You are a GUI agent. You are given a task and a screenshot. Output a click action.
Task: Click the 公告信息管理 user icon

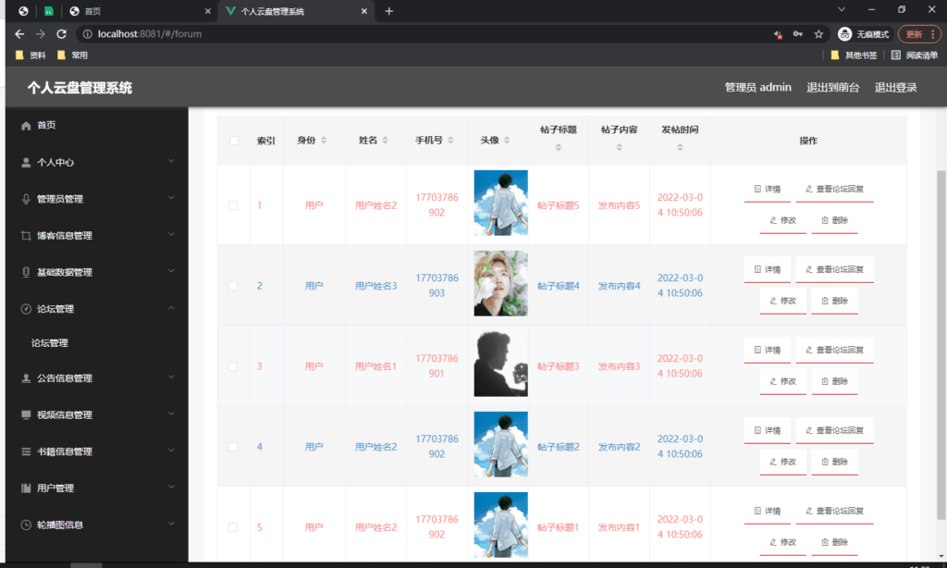pos(23,377)
